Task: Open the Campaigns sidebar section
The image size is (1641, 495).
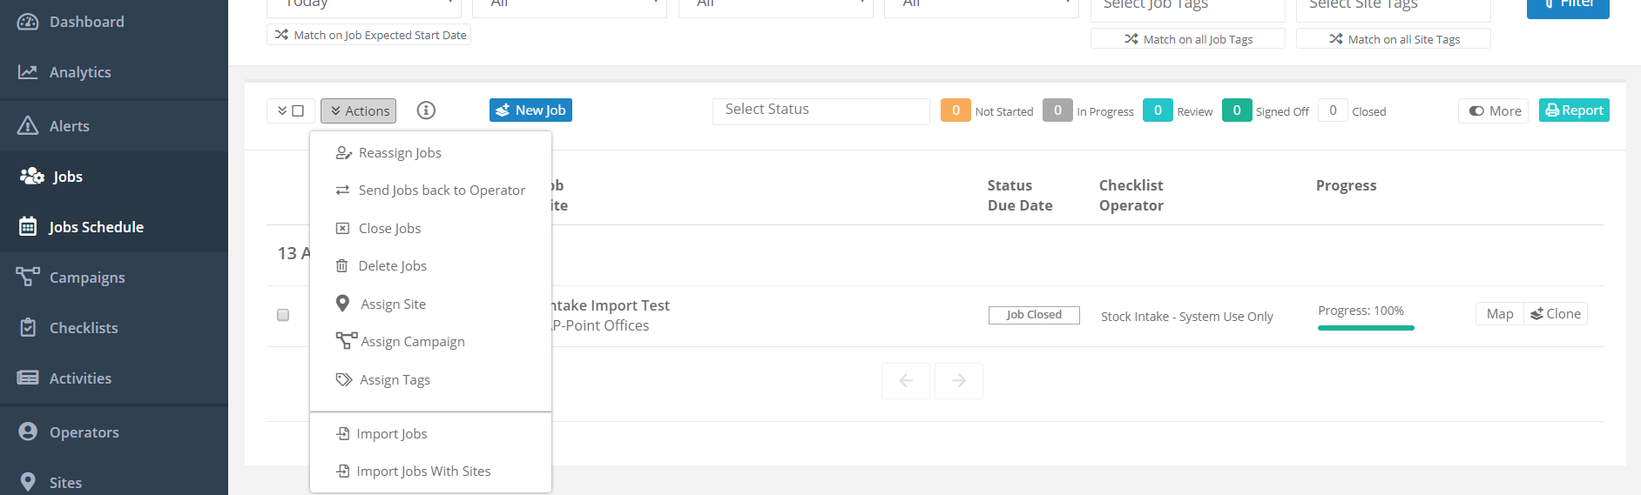Action: (86, 278)
